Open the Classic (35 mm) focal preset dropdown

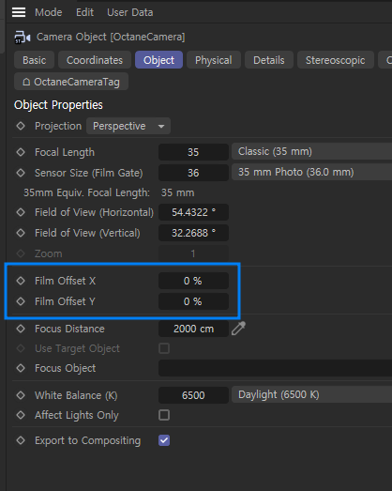pos(311,151)
